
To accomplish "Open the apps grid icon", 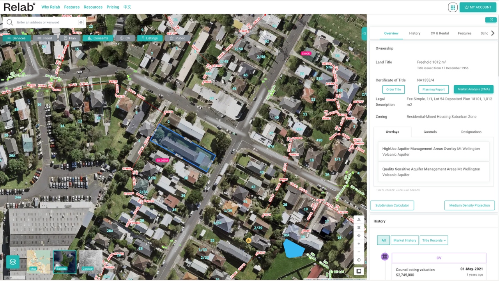I will (x=453, y=7).
